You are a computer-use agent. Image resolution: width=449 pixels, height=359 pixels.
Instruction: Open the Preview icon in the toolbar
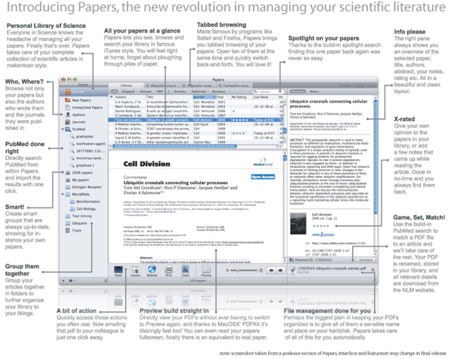[206, 270]
